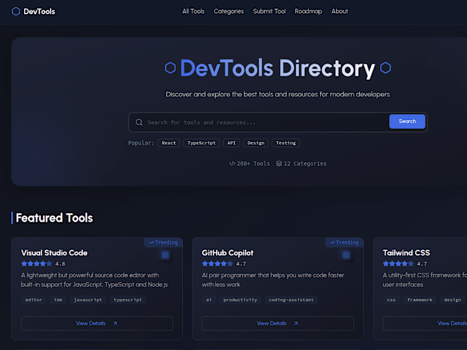Click the 200+ Tools stat text

tap(253, 163)
